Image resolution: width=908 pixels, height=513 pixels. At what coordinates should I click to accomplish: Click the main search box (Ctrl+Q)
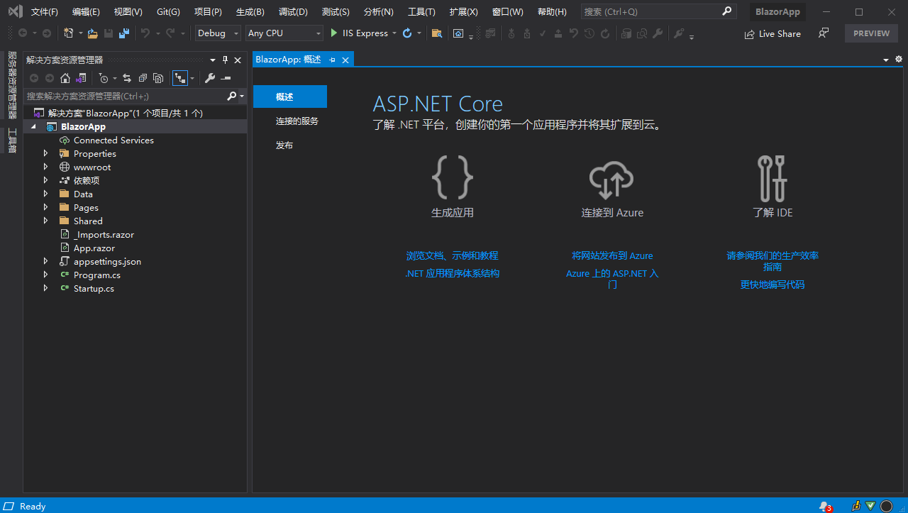point(658,12)
